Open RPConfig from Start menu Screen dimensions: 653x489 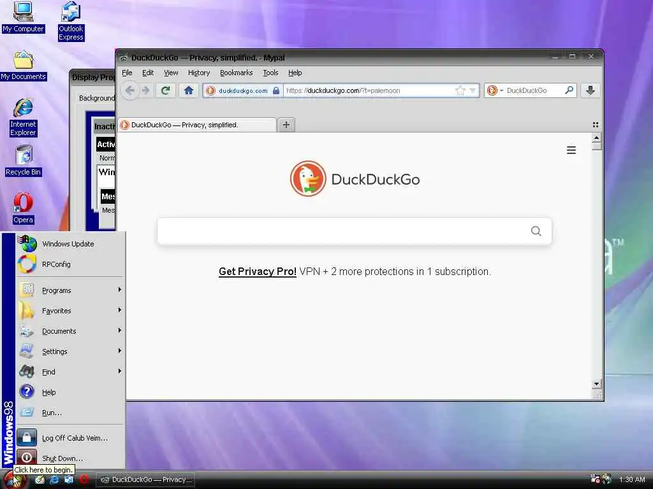point(71,264)
